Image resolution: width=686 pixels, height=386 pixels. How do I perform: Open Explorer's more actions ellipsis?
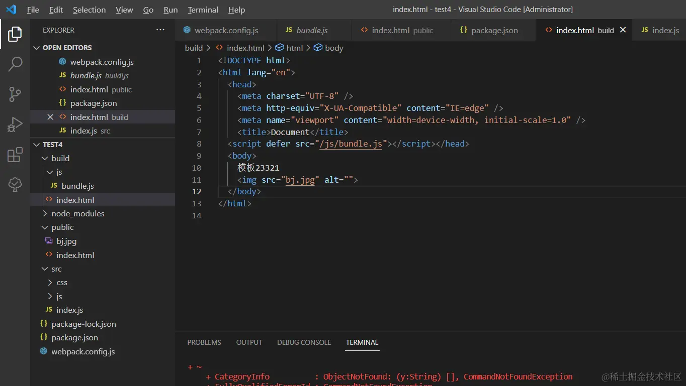[160, 30]
